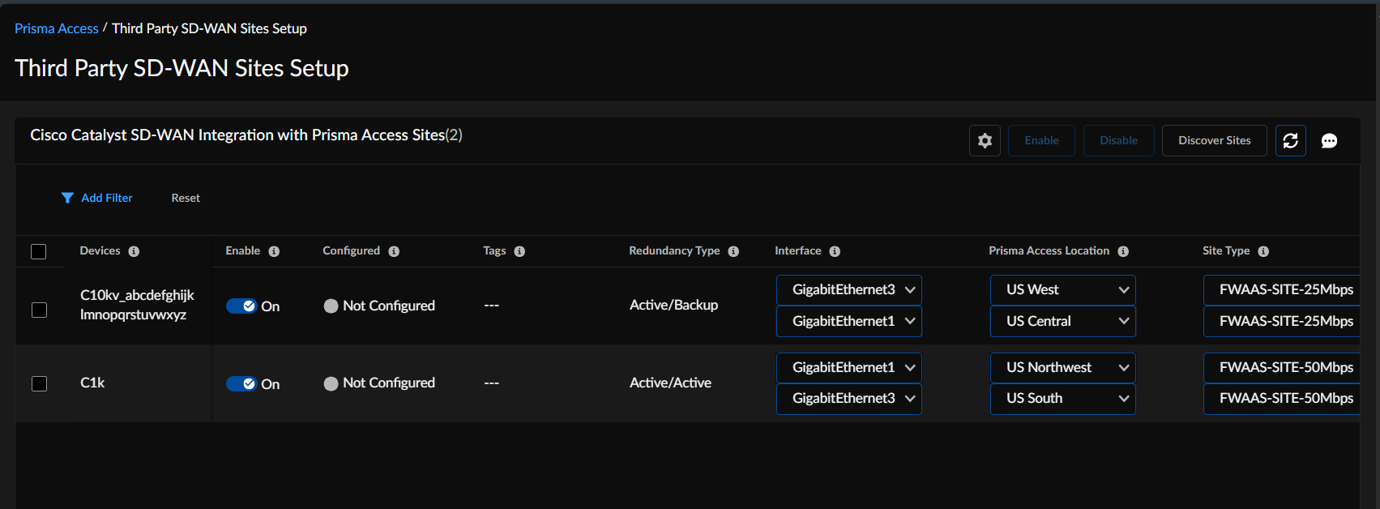Tick the select-all checkbox in header

coord(39,251)
